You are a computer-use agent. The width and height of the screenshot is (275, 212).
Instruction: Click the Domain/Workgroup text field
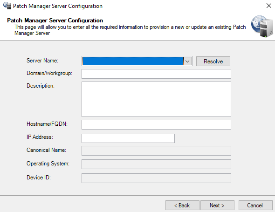156,74
